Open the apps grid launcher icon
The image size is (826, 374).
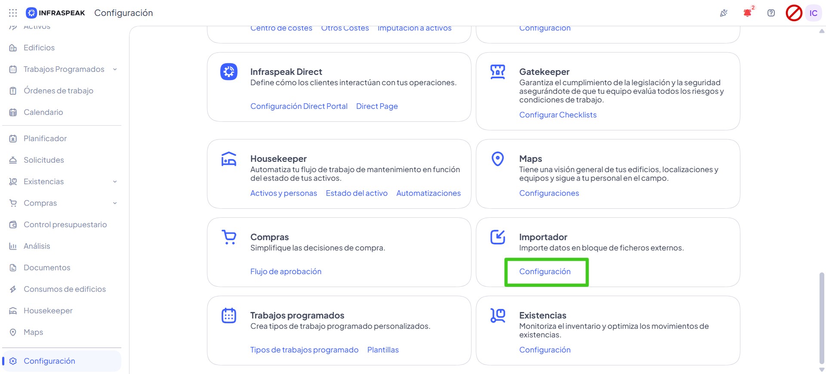pyautogui.click(x=13, y=13)
